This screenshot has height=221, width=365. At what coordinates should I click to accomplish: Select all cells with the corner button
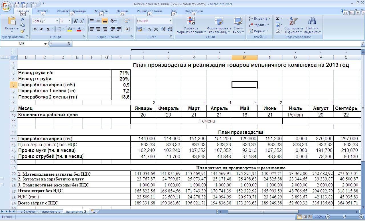tap(14, 57)
